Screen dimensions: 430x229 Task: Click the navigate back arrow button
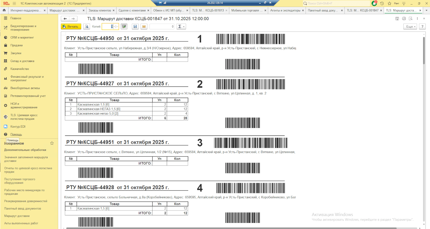click(65, 19)
